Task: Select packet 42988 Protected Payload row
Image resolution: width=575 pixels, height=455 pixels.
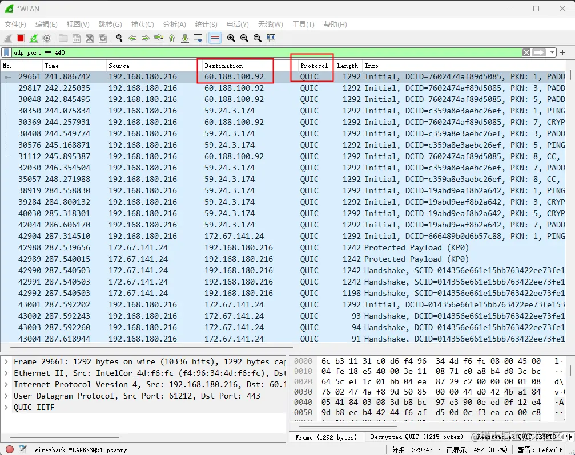Action: [x=283, y=247]
